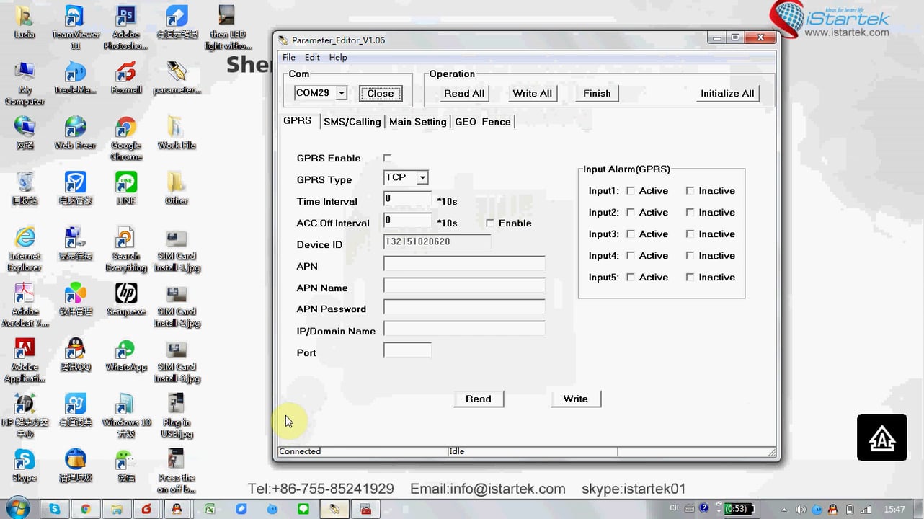Open the Foxmail desktop shortcut
Image resolution: width=924 pixels, height=519 pixels.
click(x=125, y=77)
